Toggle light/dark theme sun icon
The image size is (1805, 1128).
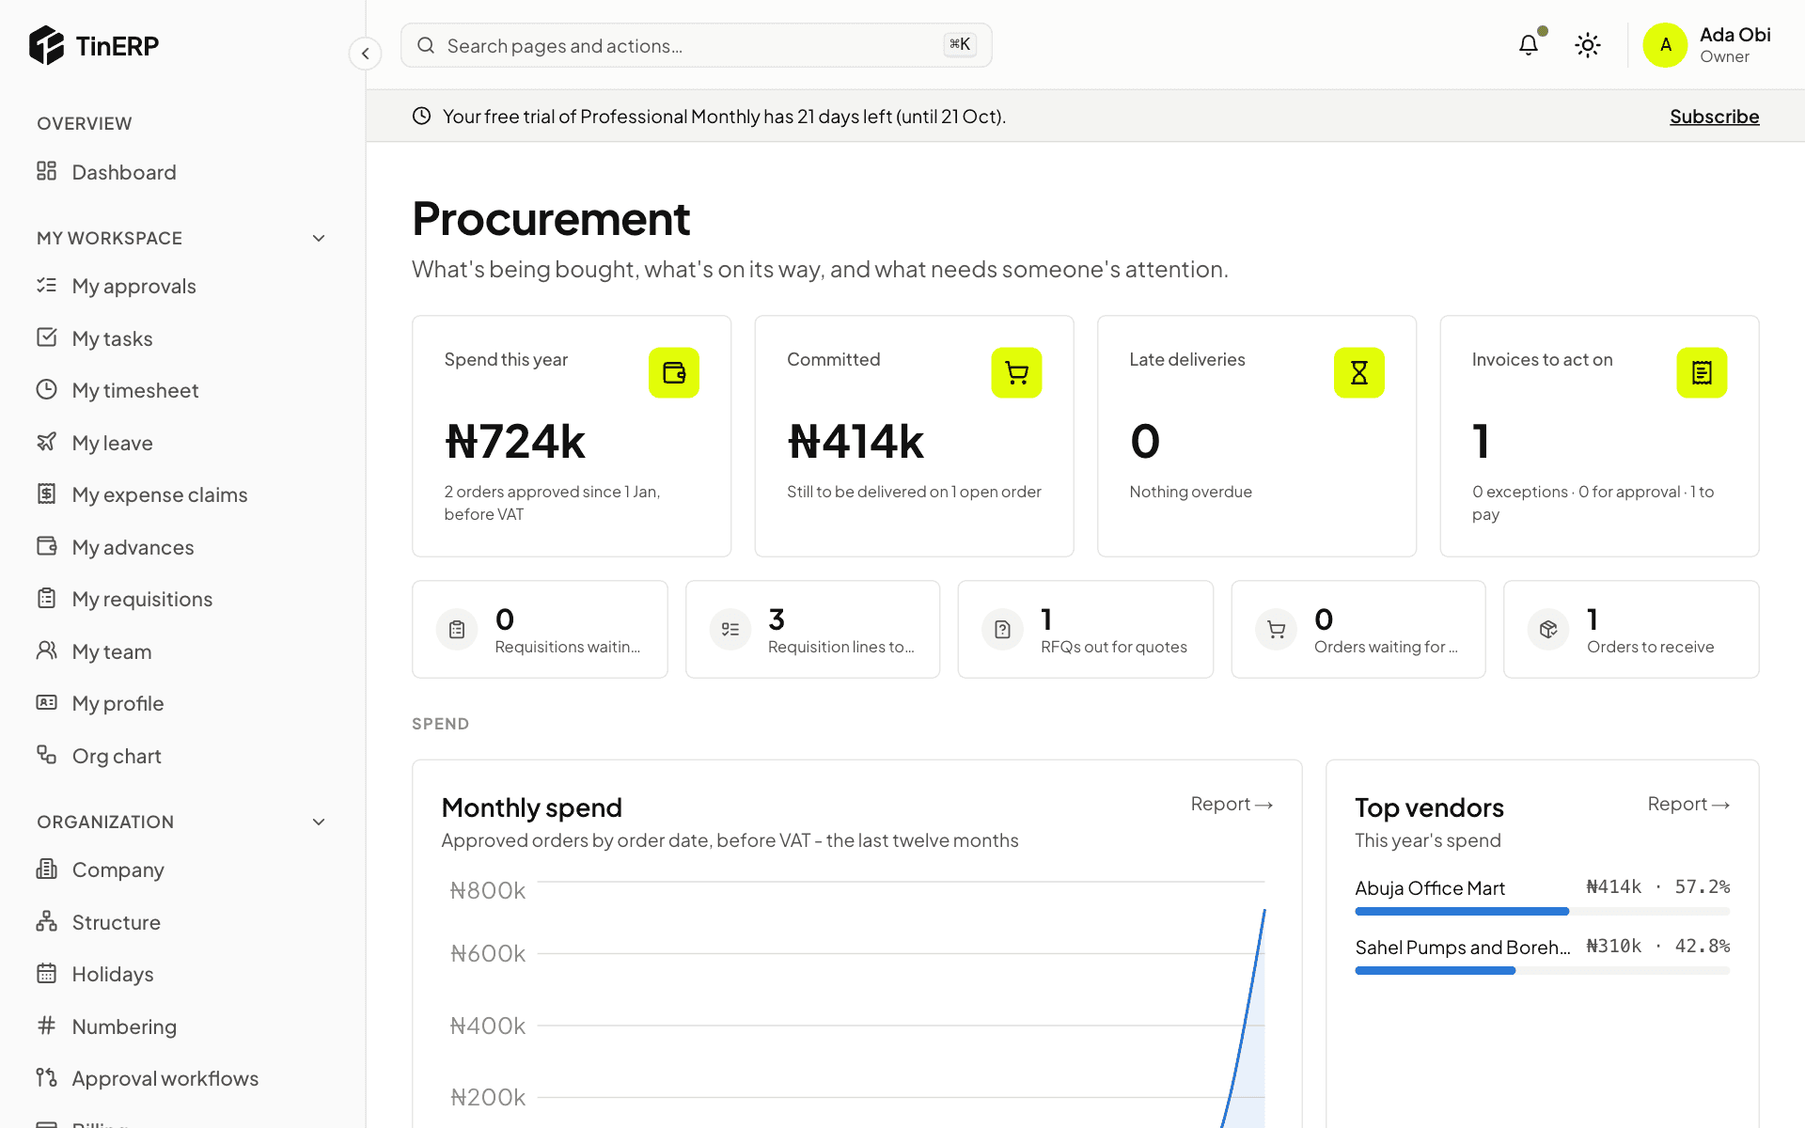1588,45
